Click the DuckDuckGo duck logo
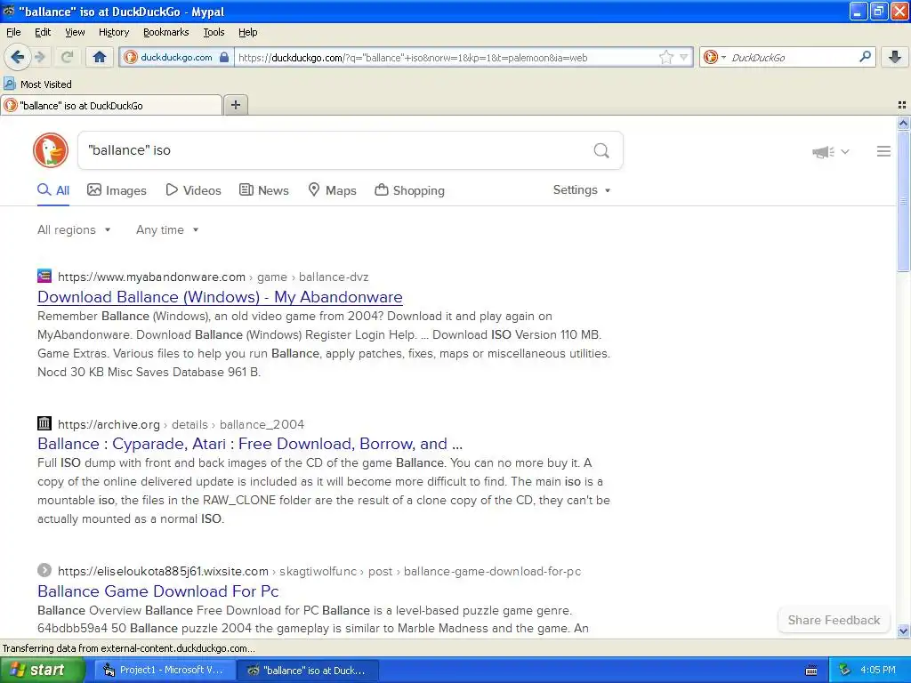Image resolution: width=911 pixels, height=683 pixels. pos(51,150)
